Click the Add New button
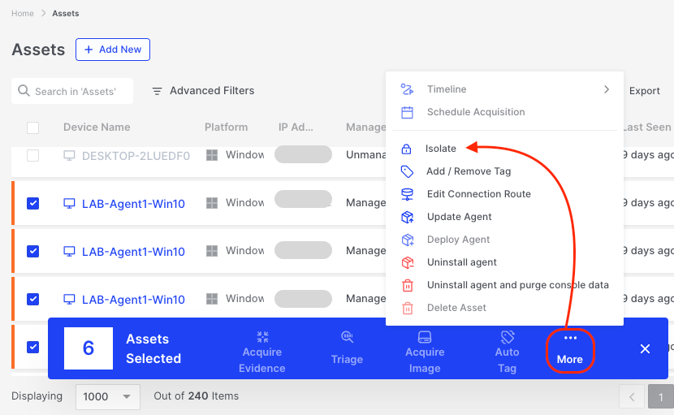 (113, 50)
